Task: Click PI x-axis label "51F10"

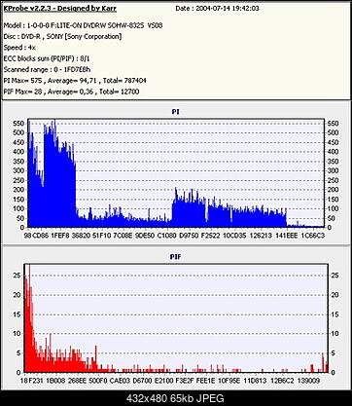Action: [x=103, y=236]
